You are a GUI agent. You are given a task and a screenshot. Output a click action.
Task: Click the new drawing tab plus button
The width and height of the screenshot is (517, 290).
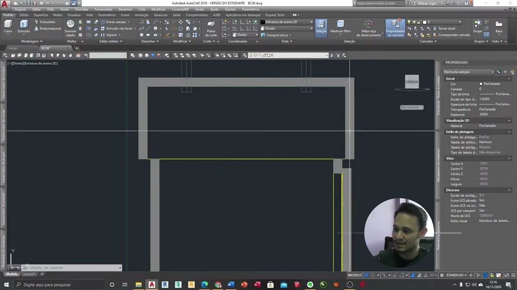click(77, 48)
